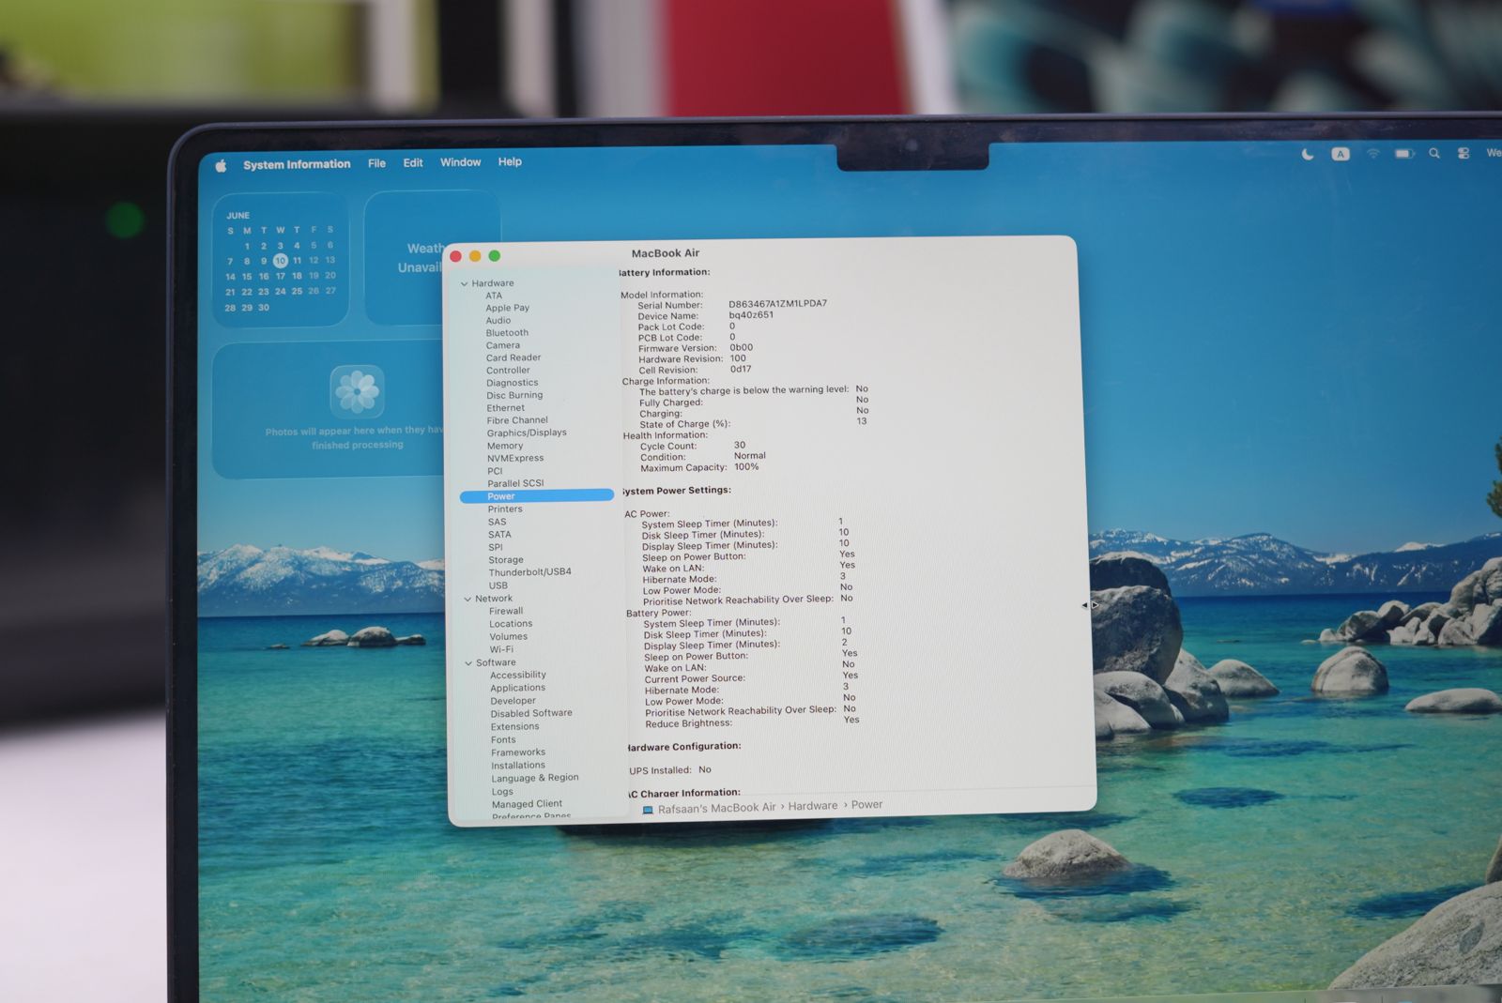Collapse the Software section

(x=468, y=663)
